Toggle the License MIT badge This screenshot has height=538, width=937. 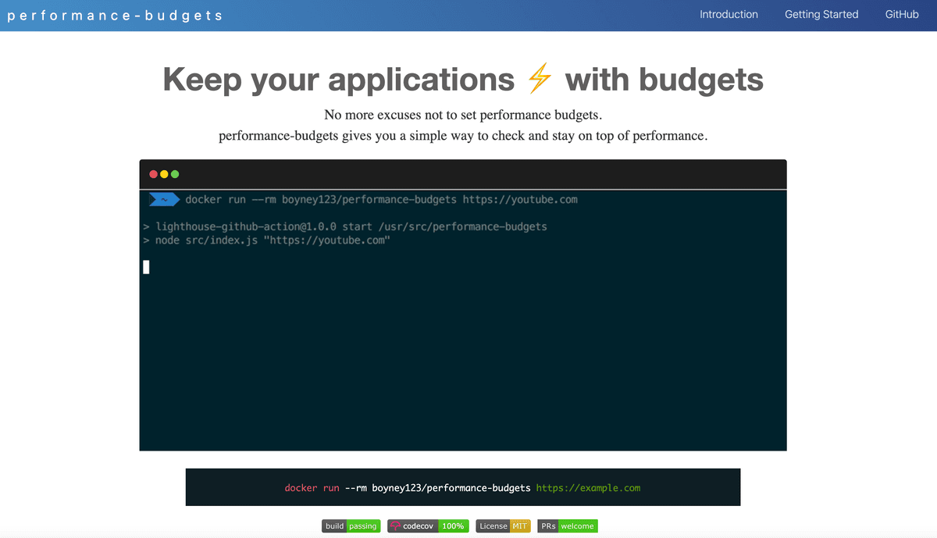pyautogui.click(x=503, y=526)
